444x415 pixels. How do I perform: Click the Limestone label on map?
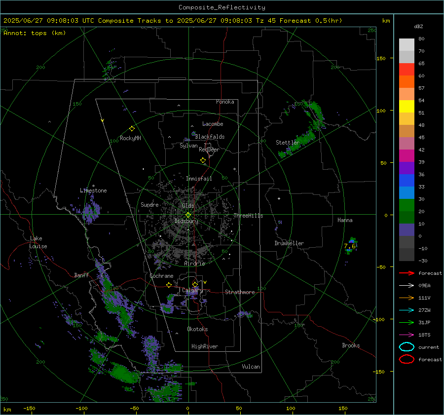(x=93, y=190)
